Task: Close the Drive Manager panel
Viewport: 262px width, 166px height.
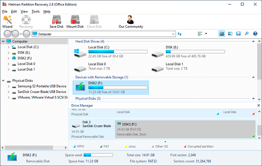Action: click(x=258, y=106)
